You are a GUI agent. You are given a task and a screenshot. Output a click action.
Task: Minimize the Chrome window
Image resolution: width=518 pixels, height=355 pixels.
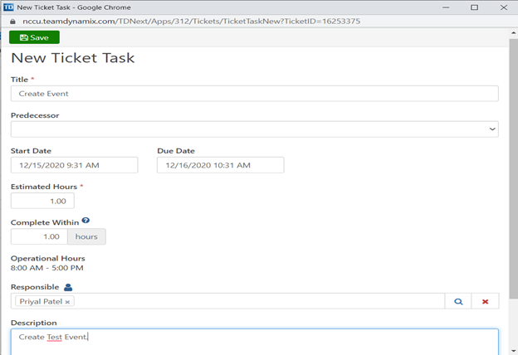click(x=446, y=7)
